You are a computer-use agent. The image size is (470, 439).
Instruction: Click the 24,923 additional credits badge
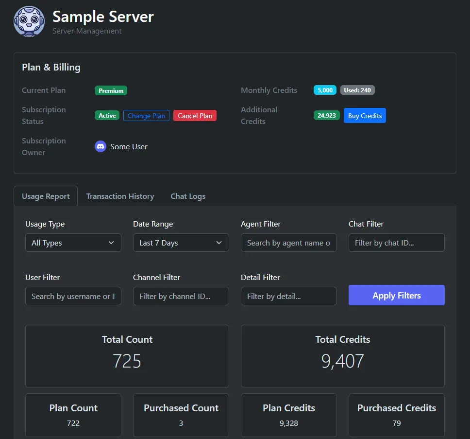click(x=326, y=116)
